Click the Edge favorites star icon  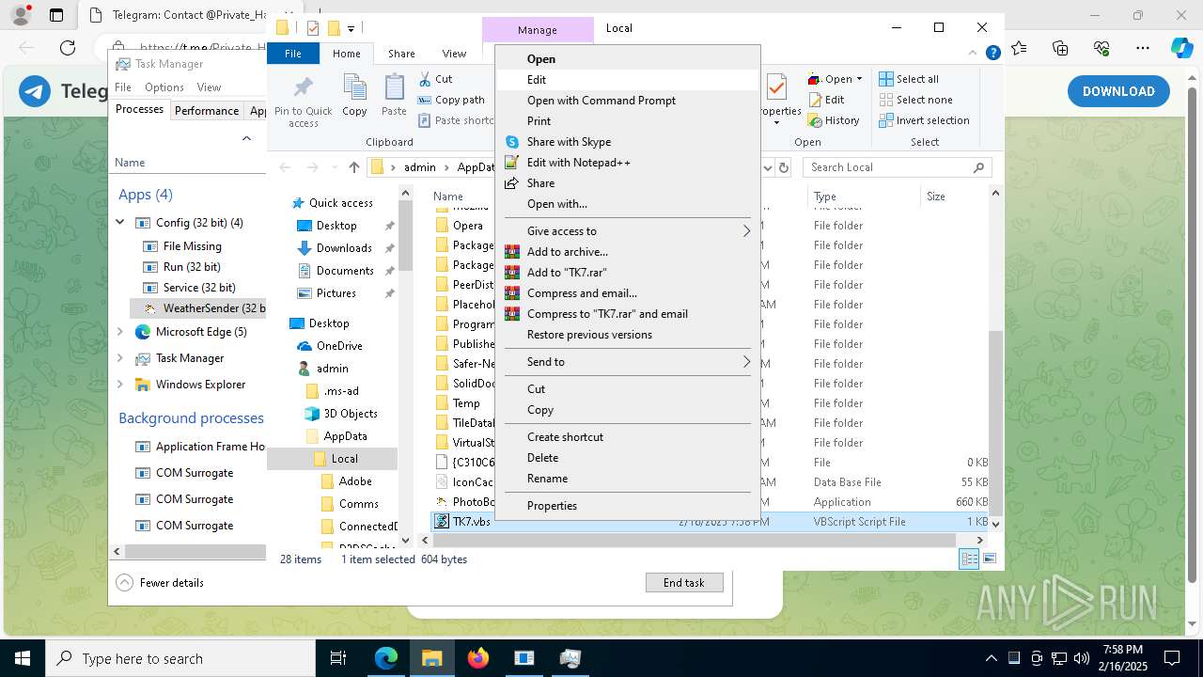[1019, 48]
